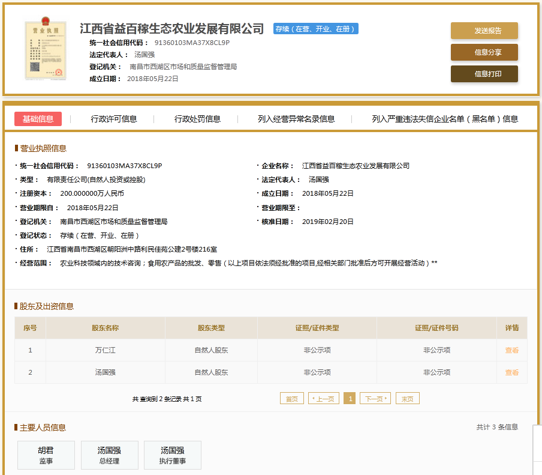
Task: Open 胡君 监事 personnel card
Action: tap(46, 455)
